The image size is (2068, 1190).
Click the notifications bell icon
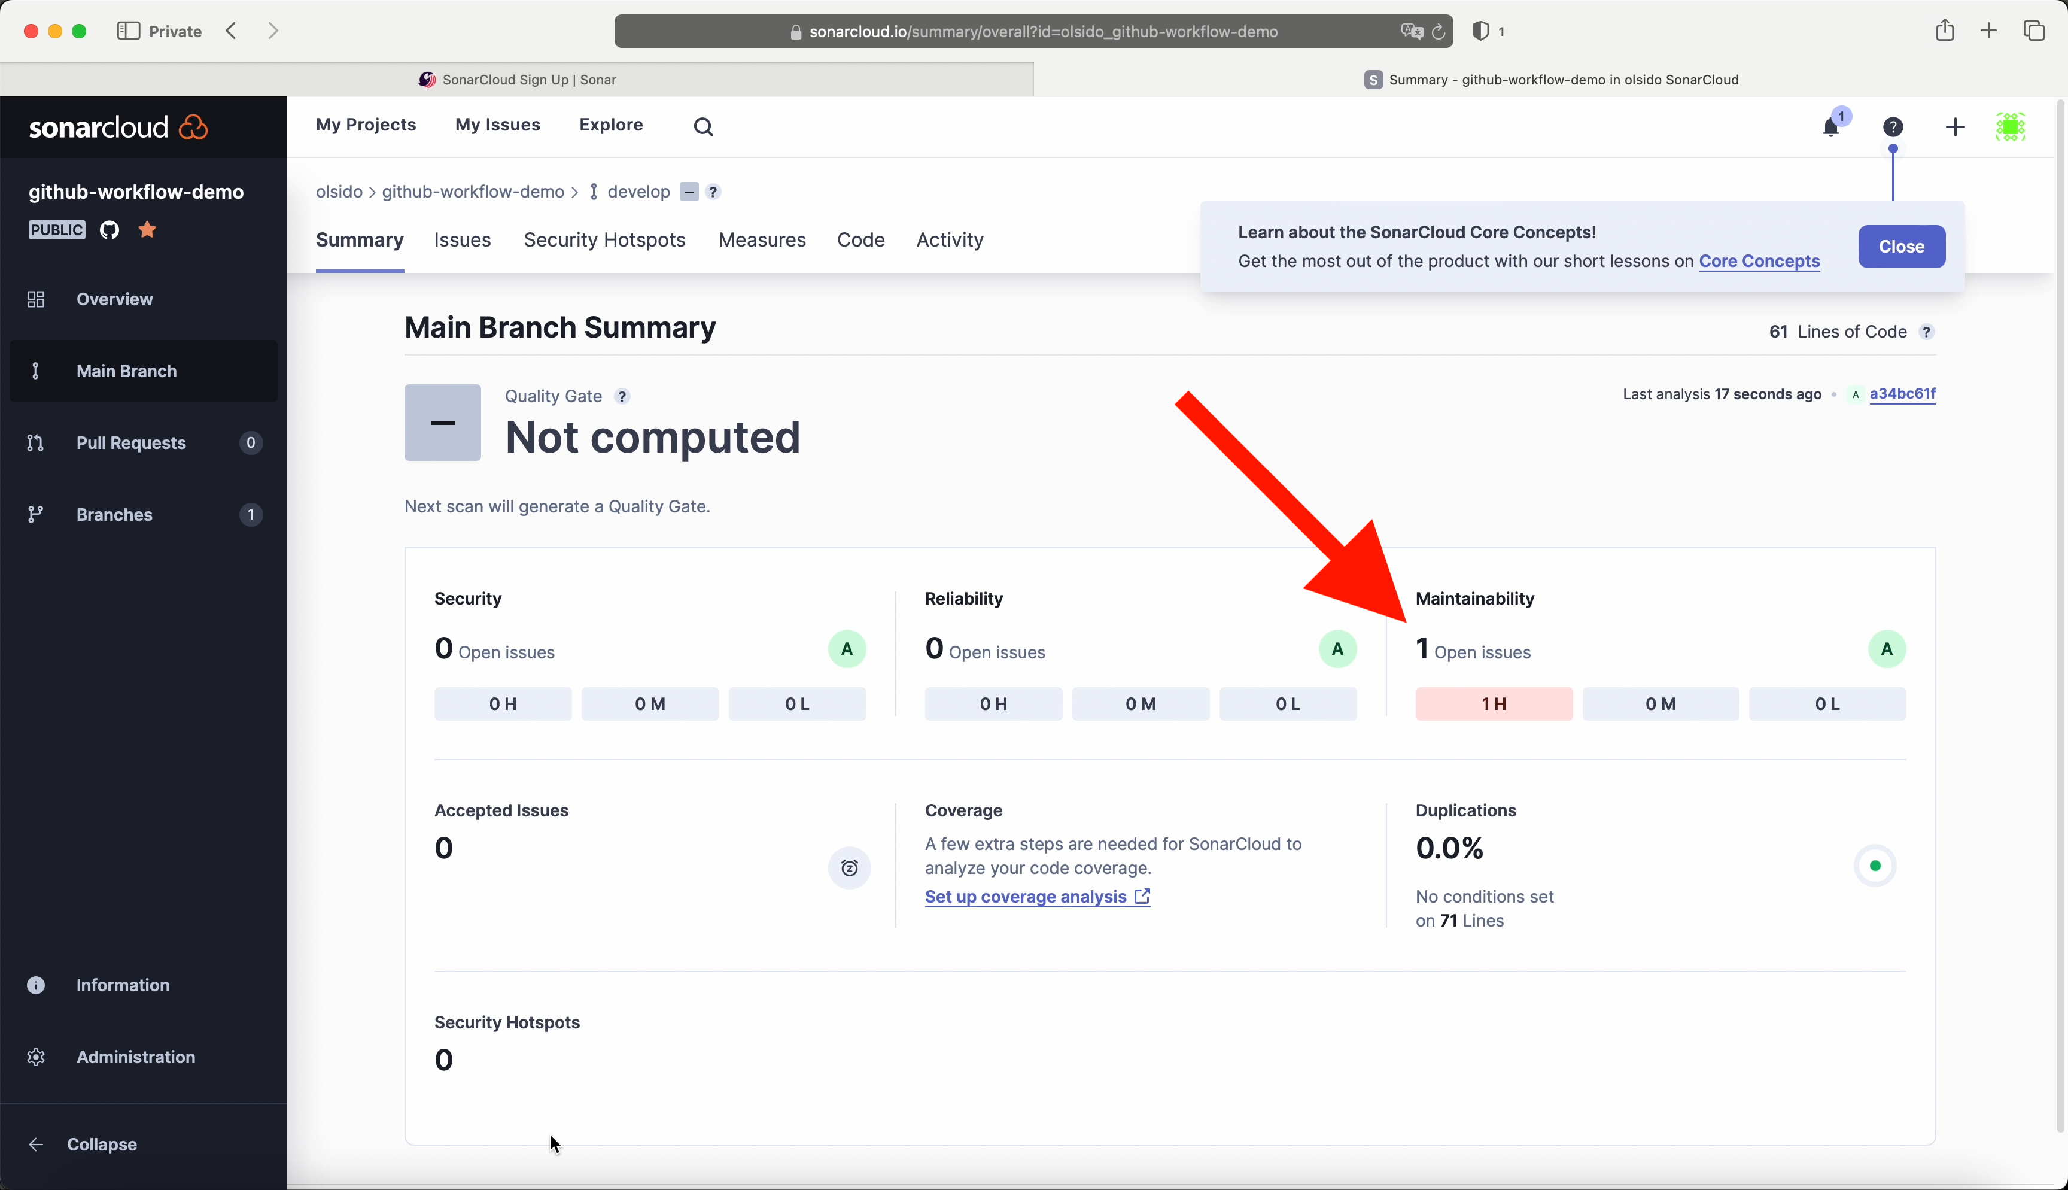tap(1830, 127)
